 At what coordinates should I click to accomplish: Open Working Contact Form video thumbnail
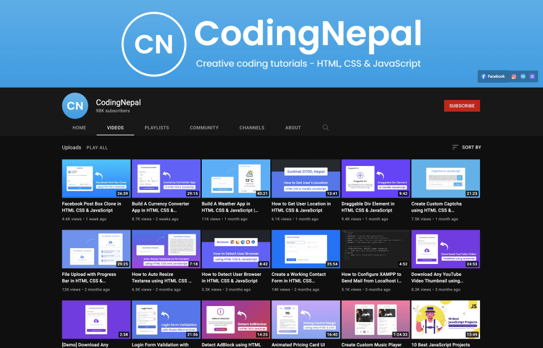coord(306,249)
